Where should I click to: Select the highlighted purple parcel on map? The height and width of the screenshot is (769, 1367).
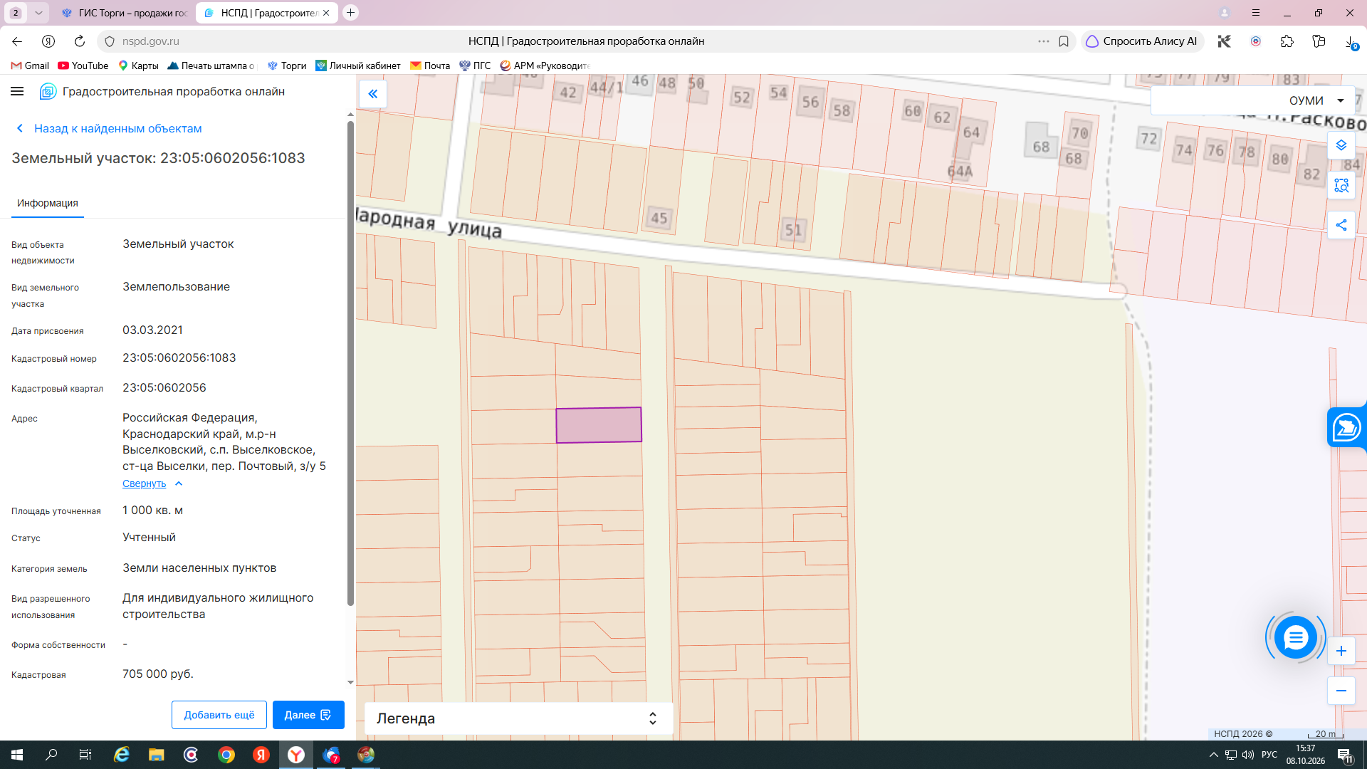(x=599, y=425)
